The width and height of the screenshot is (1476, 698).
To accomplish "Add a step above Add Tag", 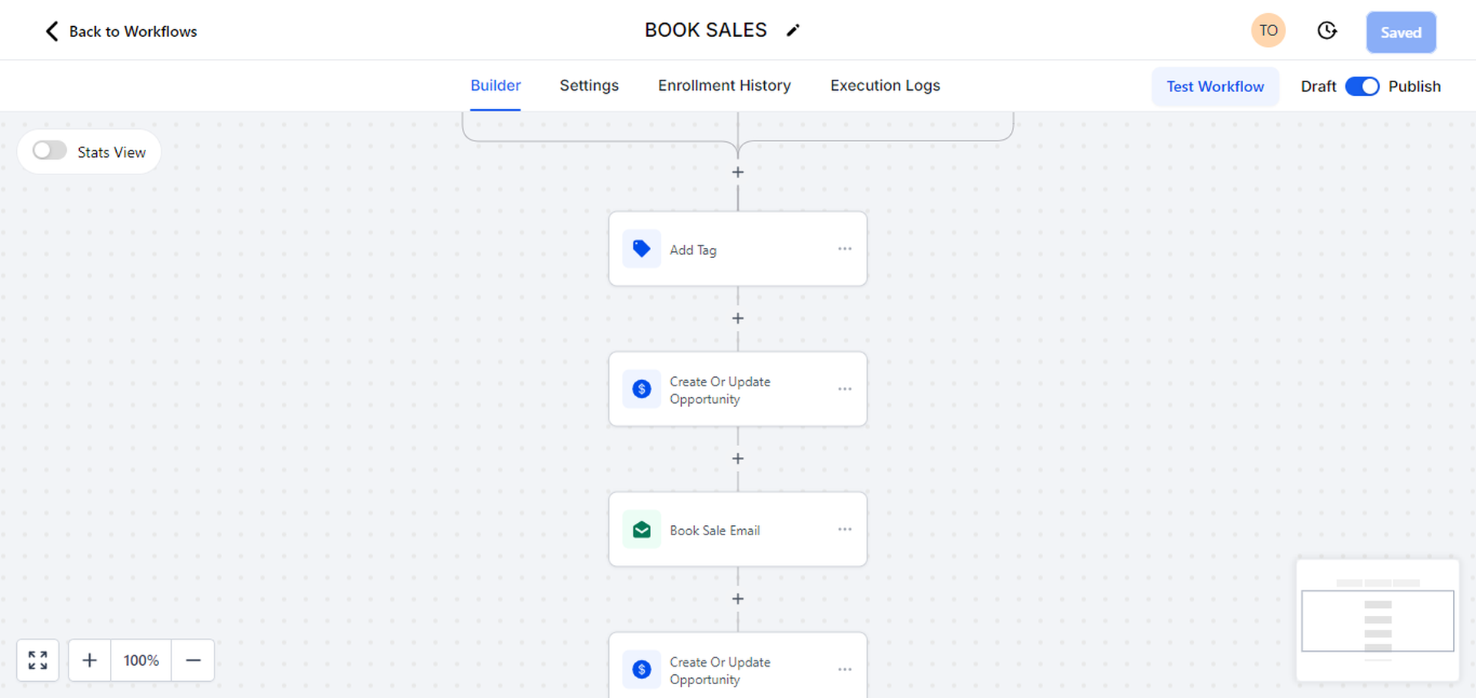I will coord(738,172).
